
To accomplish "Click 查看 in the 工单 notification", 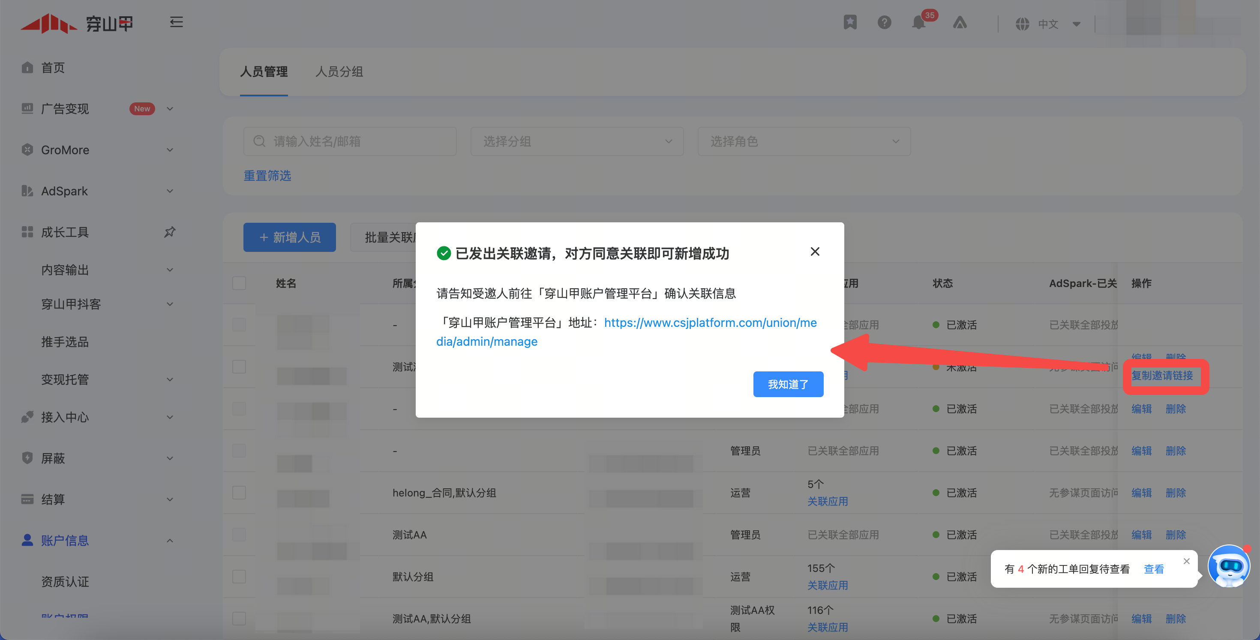I will coord(1154,568).
